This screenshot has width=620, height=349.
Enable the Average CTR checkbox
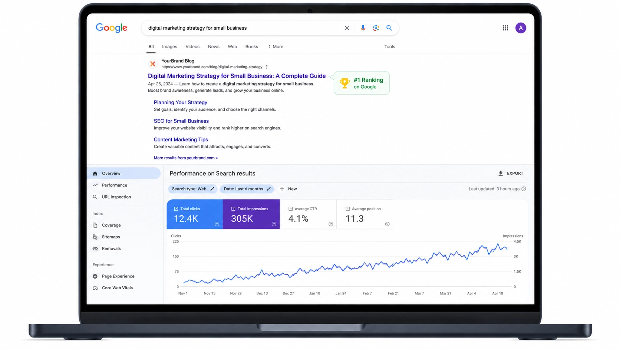pos(290,209)
